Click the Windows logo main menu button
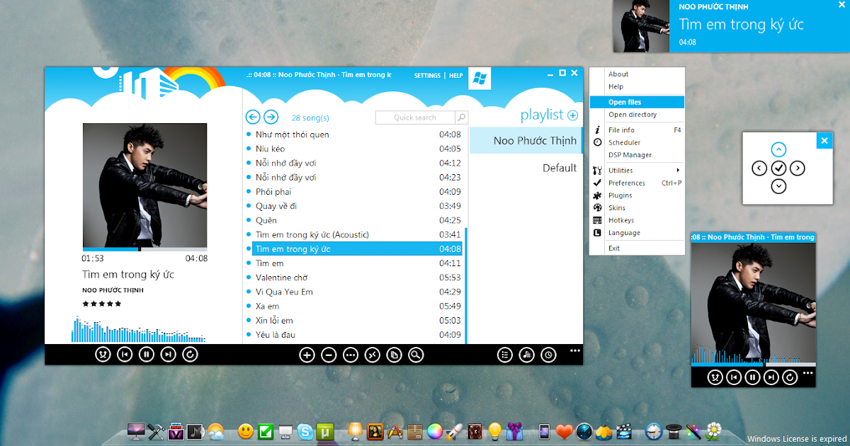This screenshot has width=850, height=446. 480,78
